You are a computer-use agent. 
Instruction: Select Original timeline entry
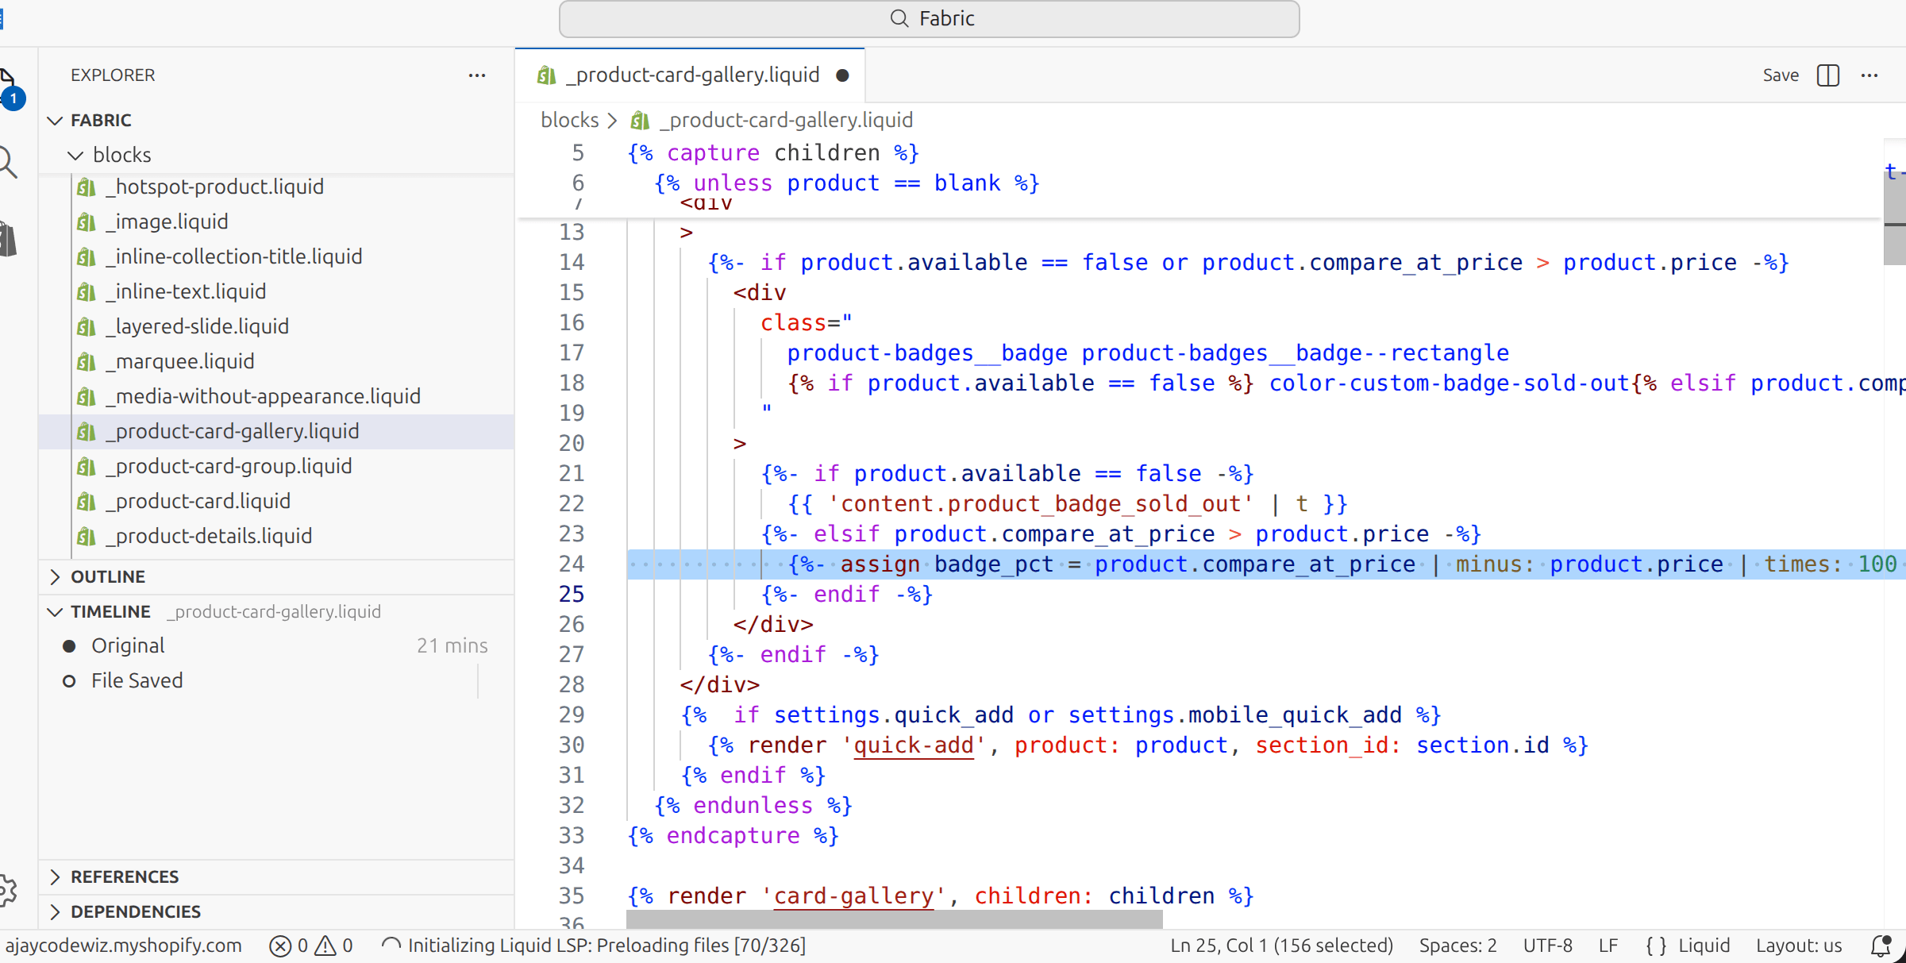[276, 646]
